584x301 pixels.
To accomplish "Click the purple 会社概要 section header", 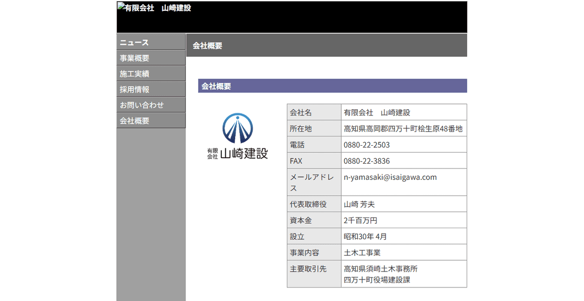I will click(x=332, y=85).
